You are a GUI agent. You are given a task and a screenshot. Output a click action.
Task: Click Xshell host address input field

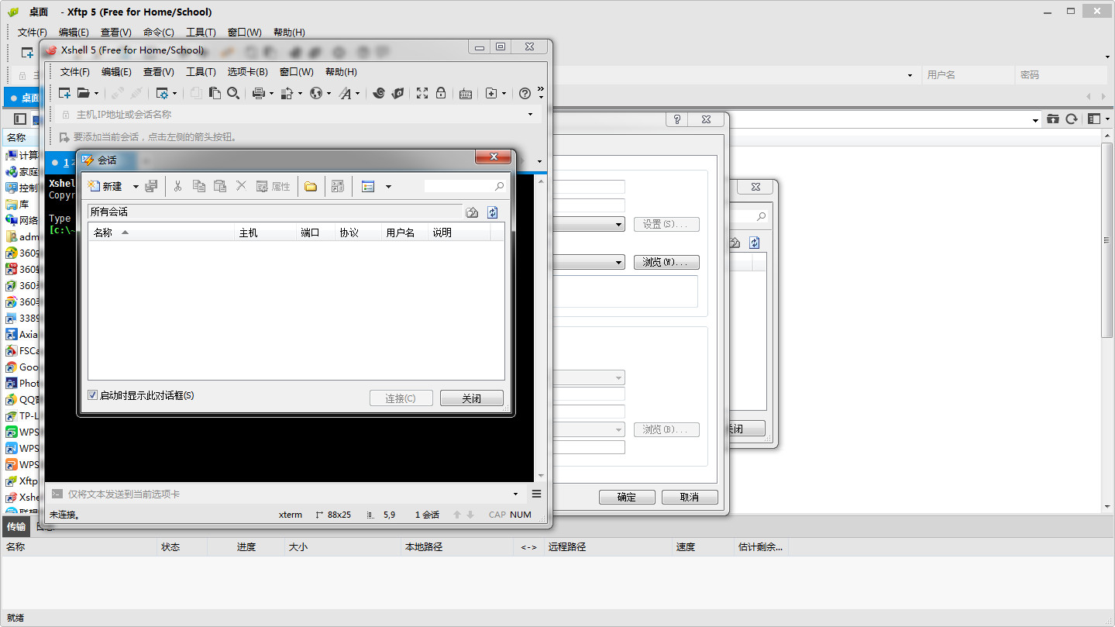click(298, 115)
